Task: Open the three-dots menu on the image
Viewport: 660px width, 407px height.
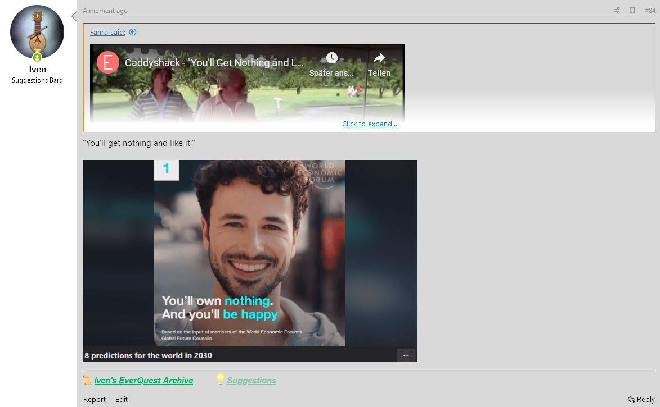Action: click(406, 355)
